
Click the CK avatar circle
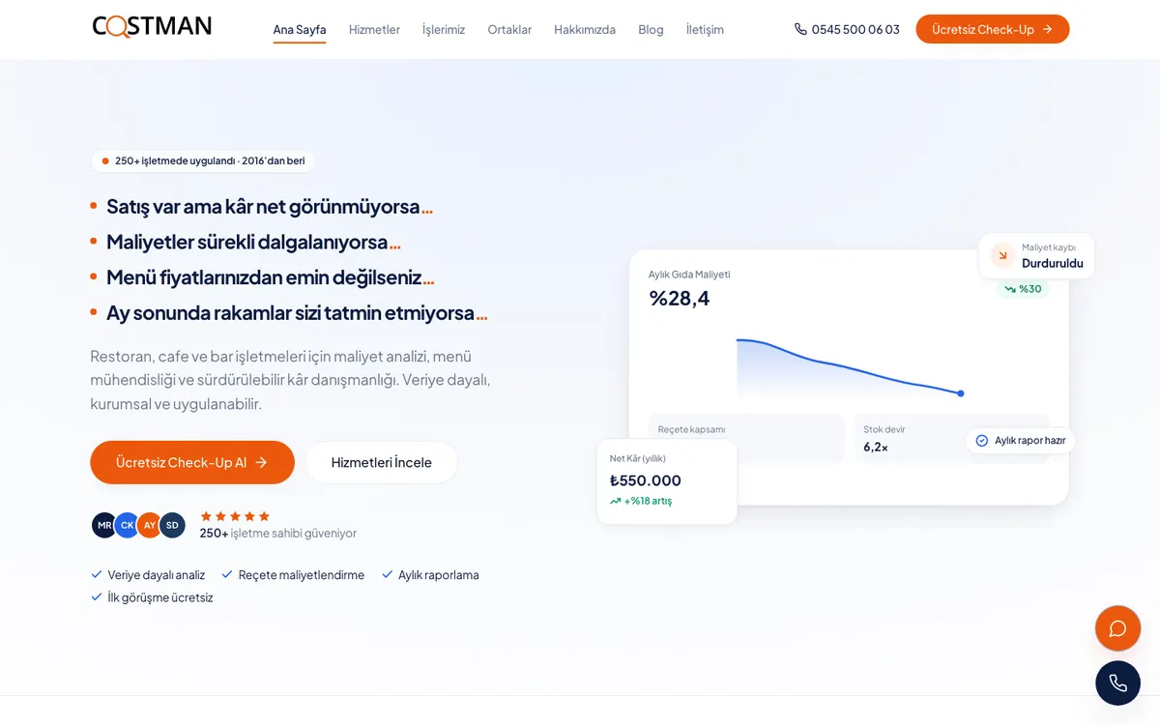[x=127, y=525]
